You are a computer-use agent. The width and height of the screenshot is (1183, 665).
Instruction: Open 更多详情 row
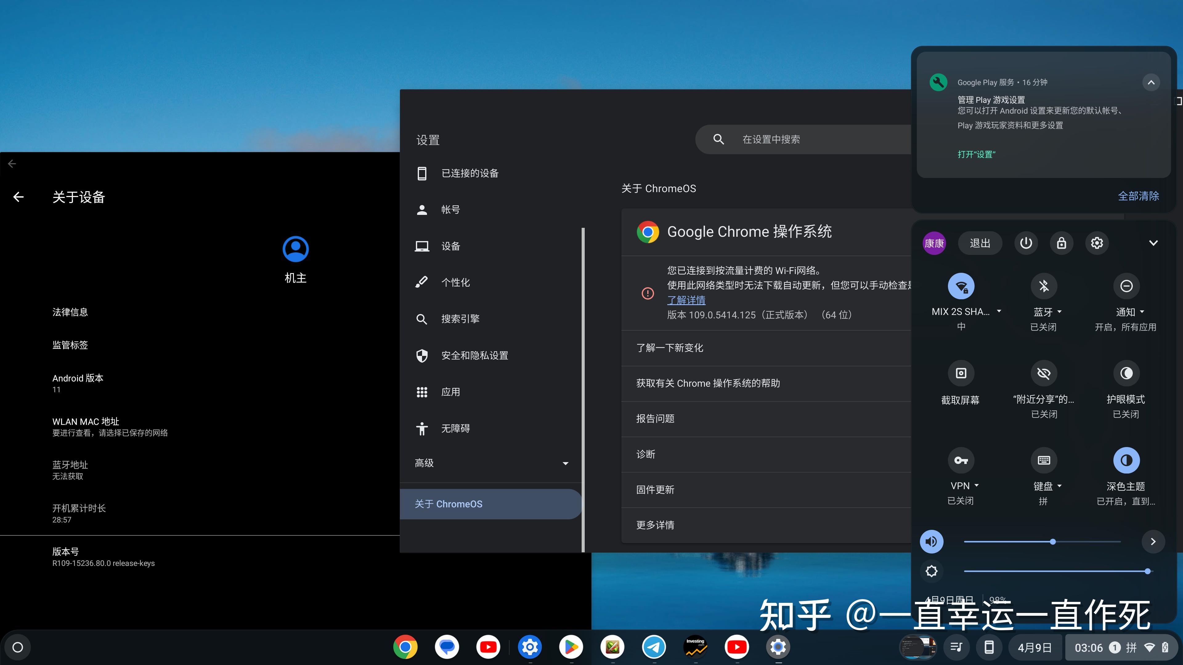click(766, 525)
